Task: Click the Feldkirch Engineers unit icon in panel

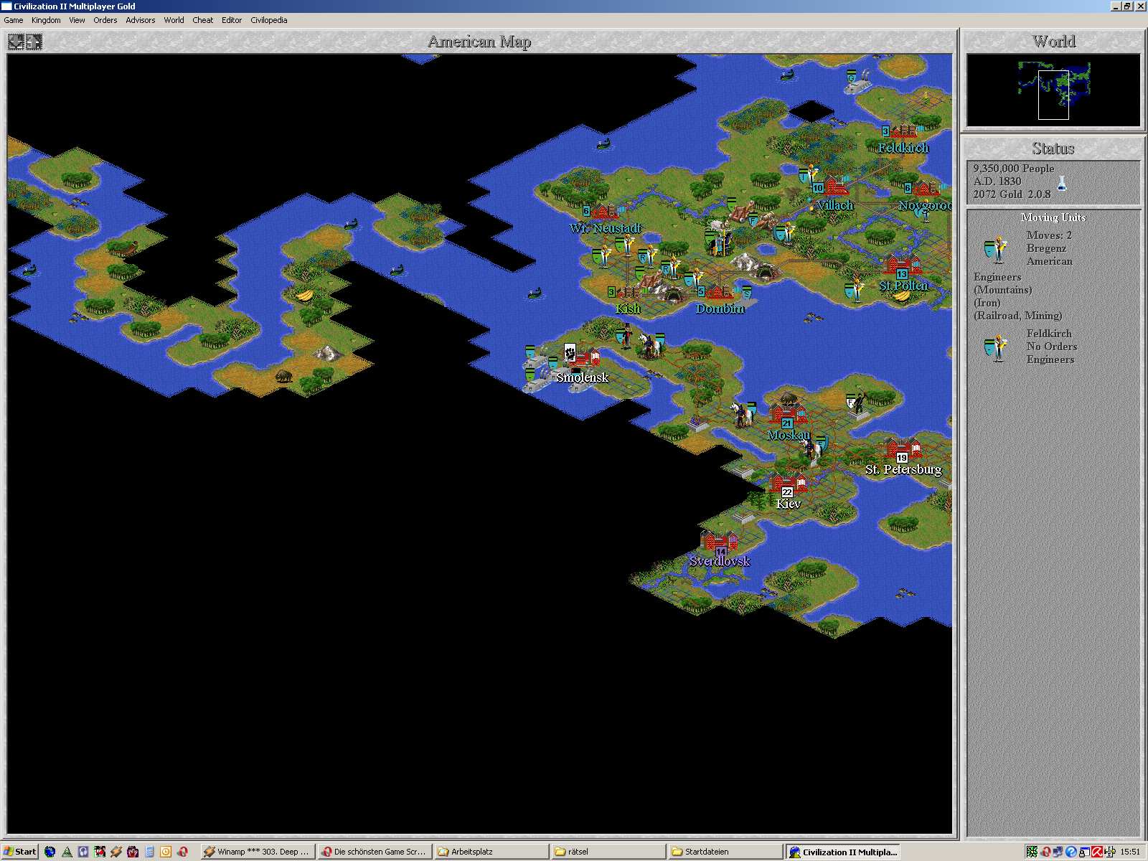Action: (x=994, y=348)
